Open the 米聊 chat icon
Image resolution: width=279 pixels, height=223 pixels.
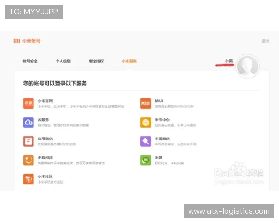click(146, 160)
